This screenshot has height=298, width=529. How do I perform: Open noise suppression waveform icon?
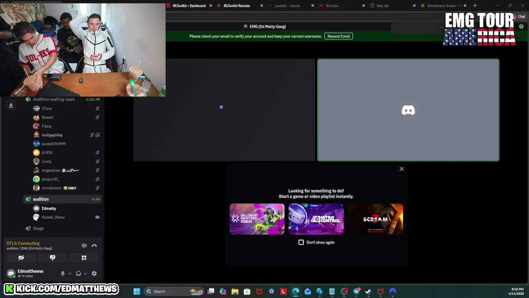pyautogui.click(x=84, y=245)
